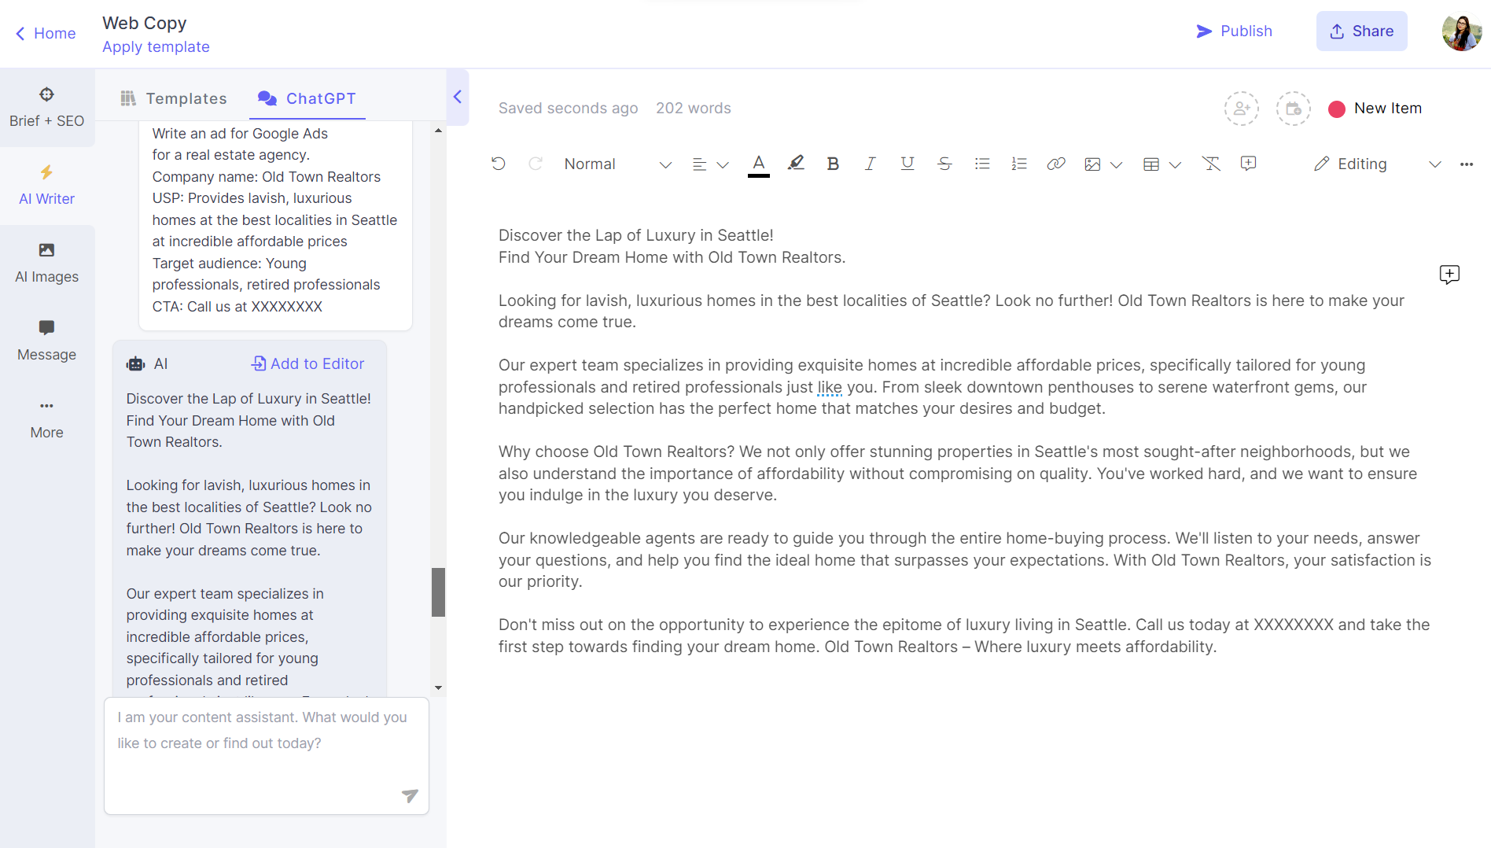Click the Web Copy document title
The width and height of the screenshot is (1491, 848).
[x=145, y=23]
